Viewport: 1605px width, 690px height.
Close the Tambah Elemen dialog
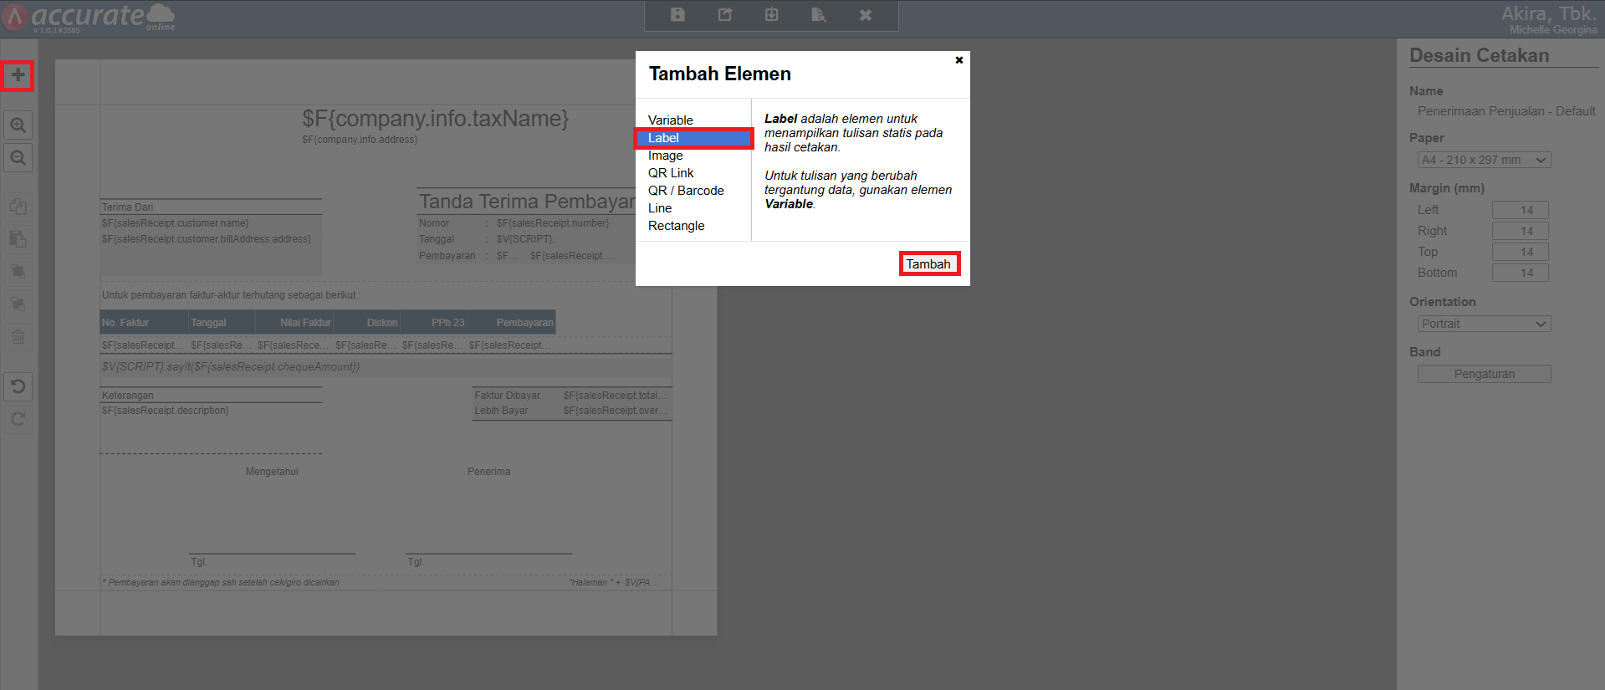point(959,60)
